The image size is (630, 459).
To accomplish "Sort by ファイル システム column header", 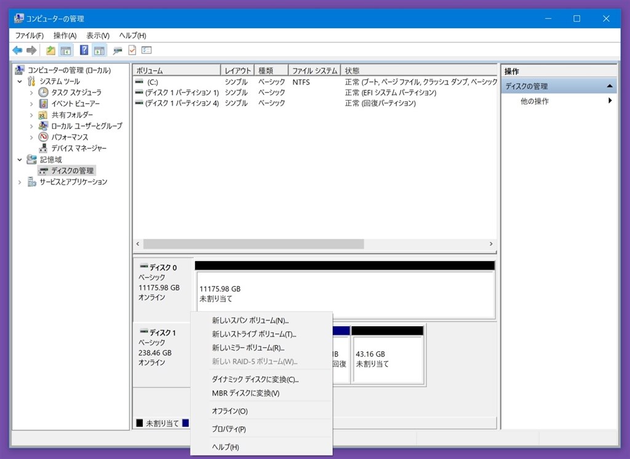I will click(x=314, y=71).
